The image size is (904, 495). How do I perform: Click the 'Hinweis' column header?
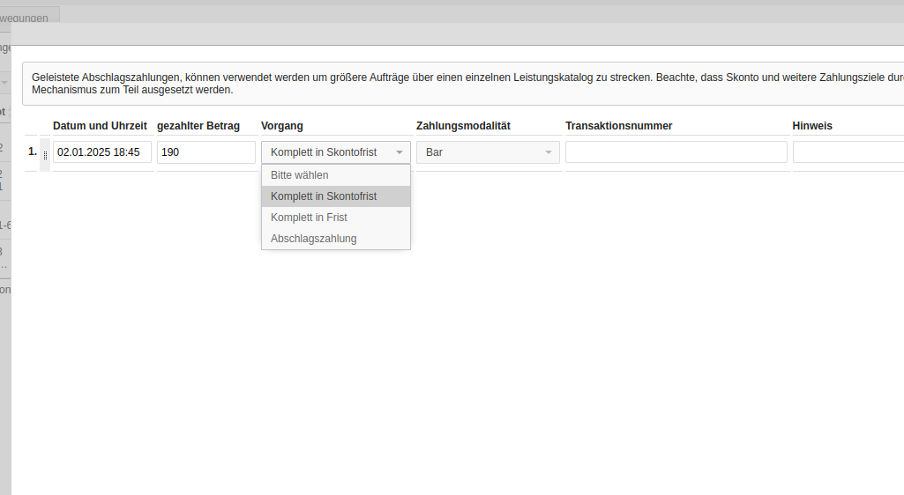coord(811,126)
